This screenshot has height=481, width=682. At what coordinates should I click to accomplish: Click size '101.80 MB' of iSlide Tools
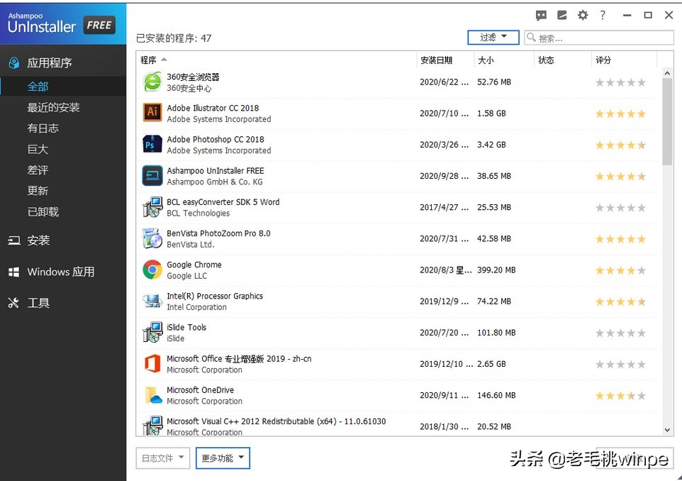tap(496, 333)
